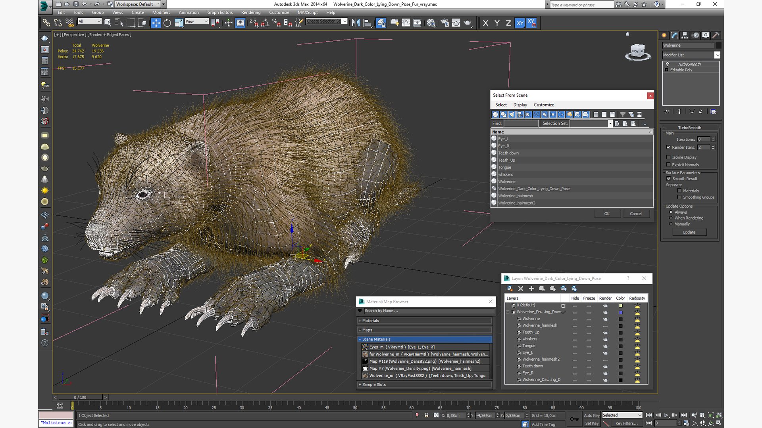Click the ViewCube in viewport
This screenshot has height=428, width=762.
coord(637,52)
